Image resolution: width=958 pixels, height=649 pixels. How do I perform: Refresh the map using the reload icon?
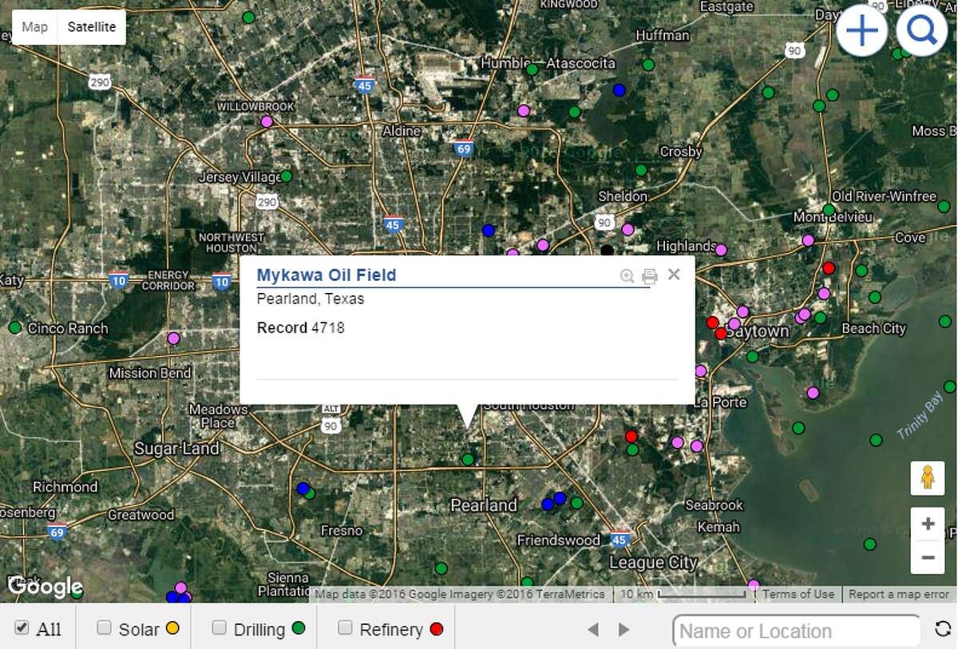pyautogui.click(x=942, y=629)
